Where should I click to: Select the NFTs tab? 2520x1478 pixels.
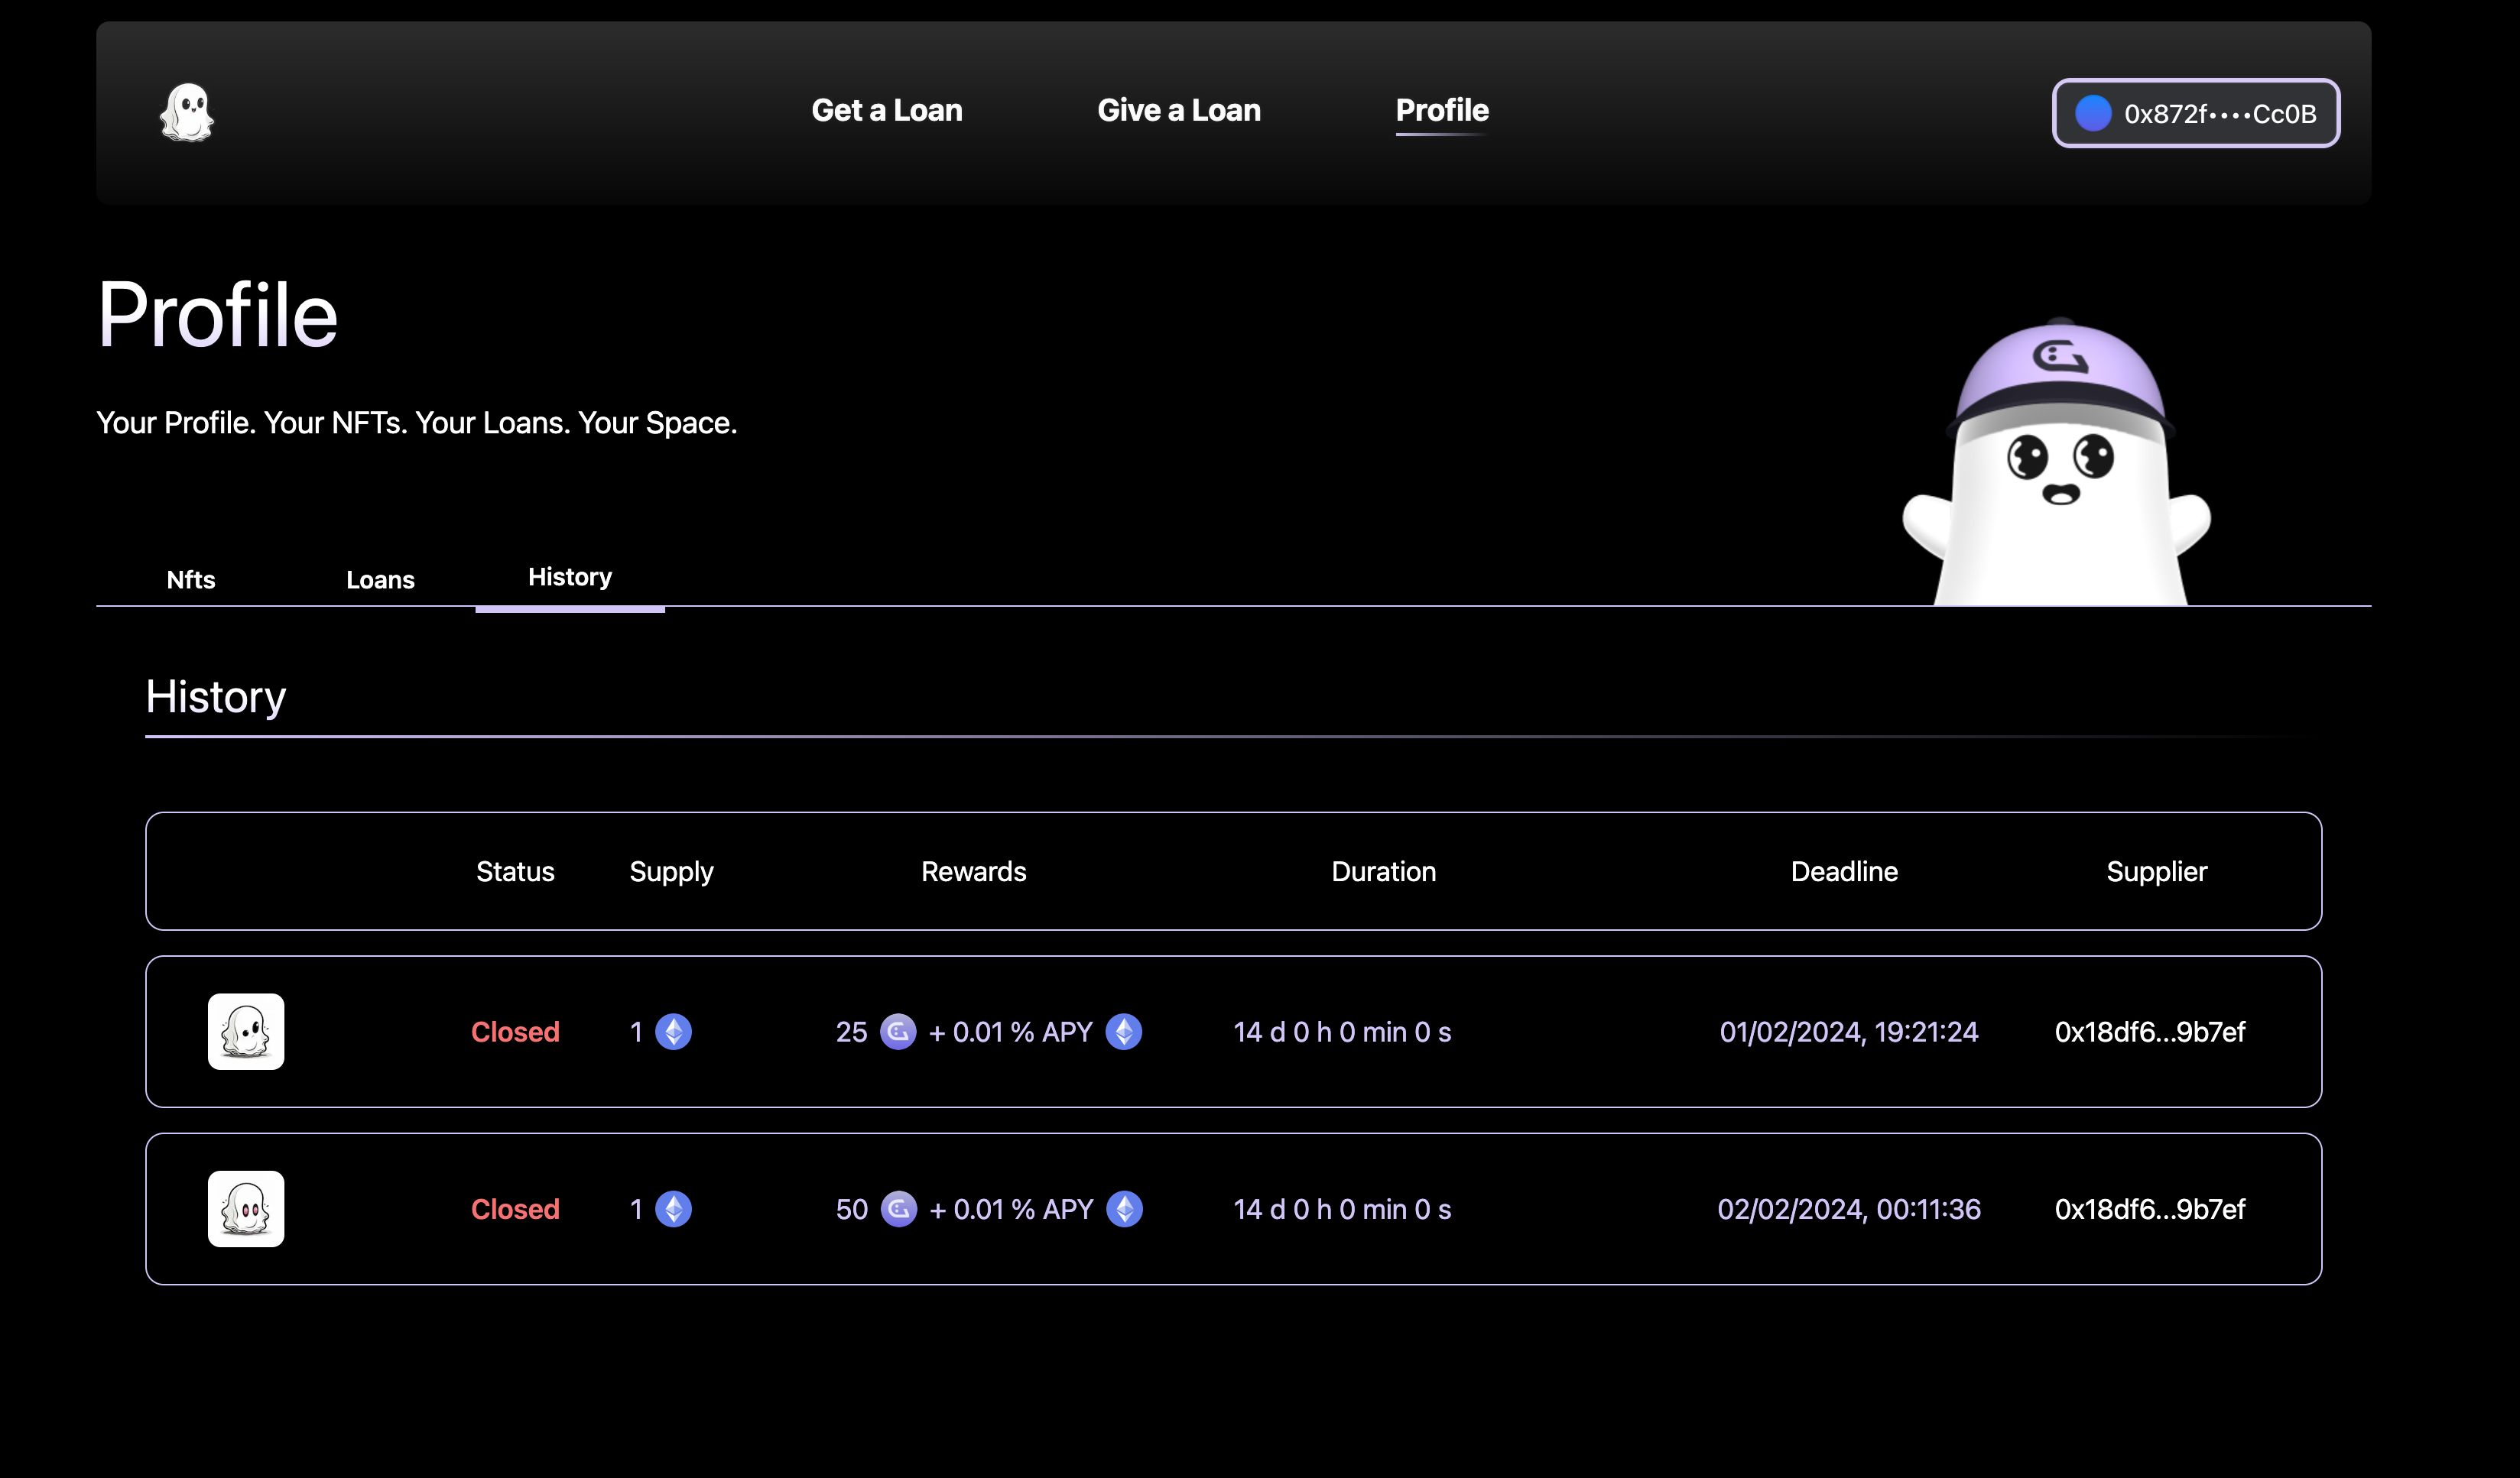[190, 577]
